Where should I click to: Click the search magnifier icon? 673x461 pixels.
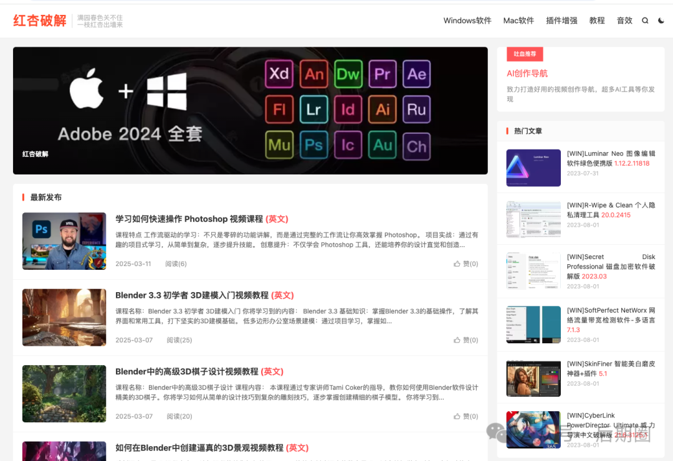pyautogui.click(x=645, y=20)
